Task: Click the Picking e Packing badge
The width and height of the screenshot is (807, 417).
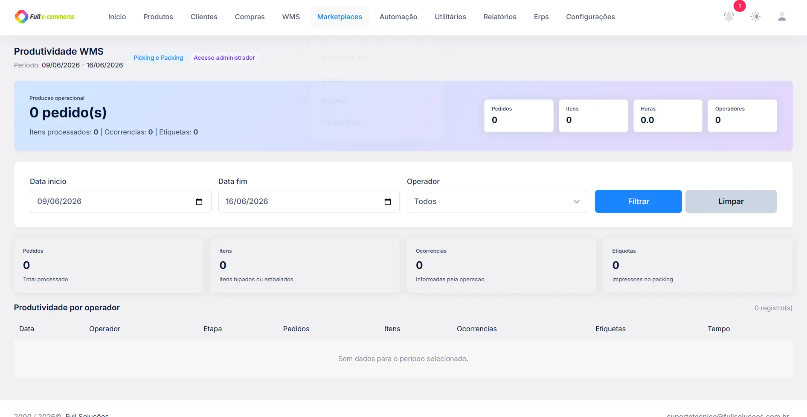Action: (158, 58)
